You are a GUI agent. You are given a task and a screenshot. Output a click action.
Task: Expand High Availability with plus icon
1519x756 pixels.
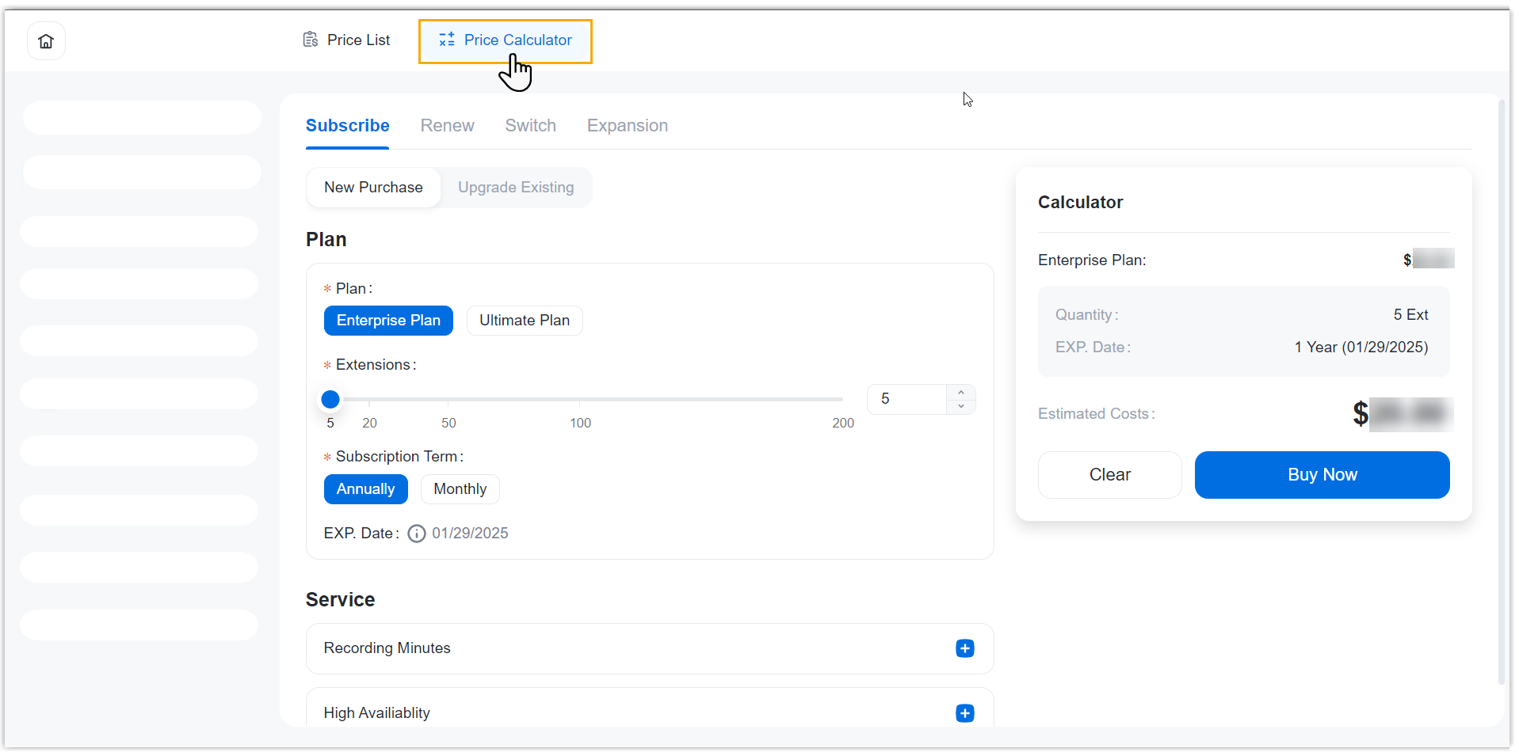coord(964,713)
